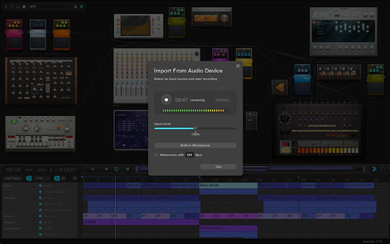
Task: Enable the Metronome with 120 bpm checkbox
Action: [x=156, y=155]
